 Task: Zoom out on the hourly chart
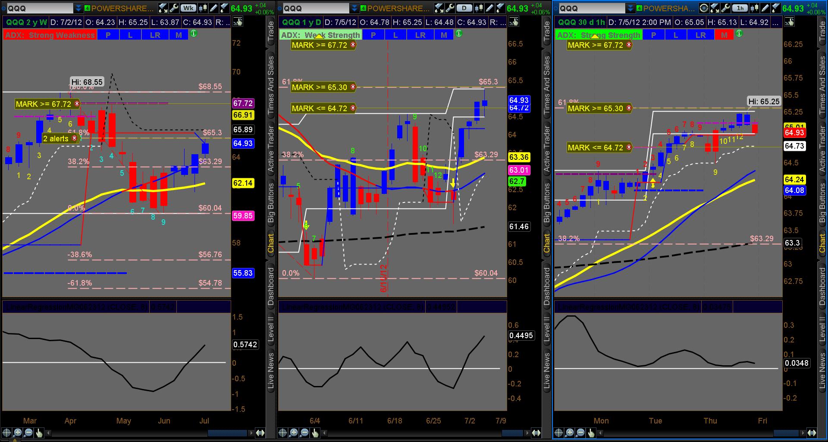[x=580, y=433]
